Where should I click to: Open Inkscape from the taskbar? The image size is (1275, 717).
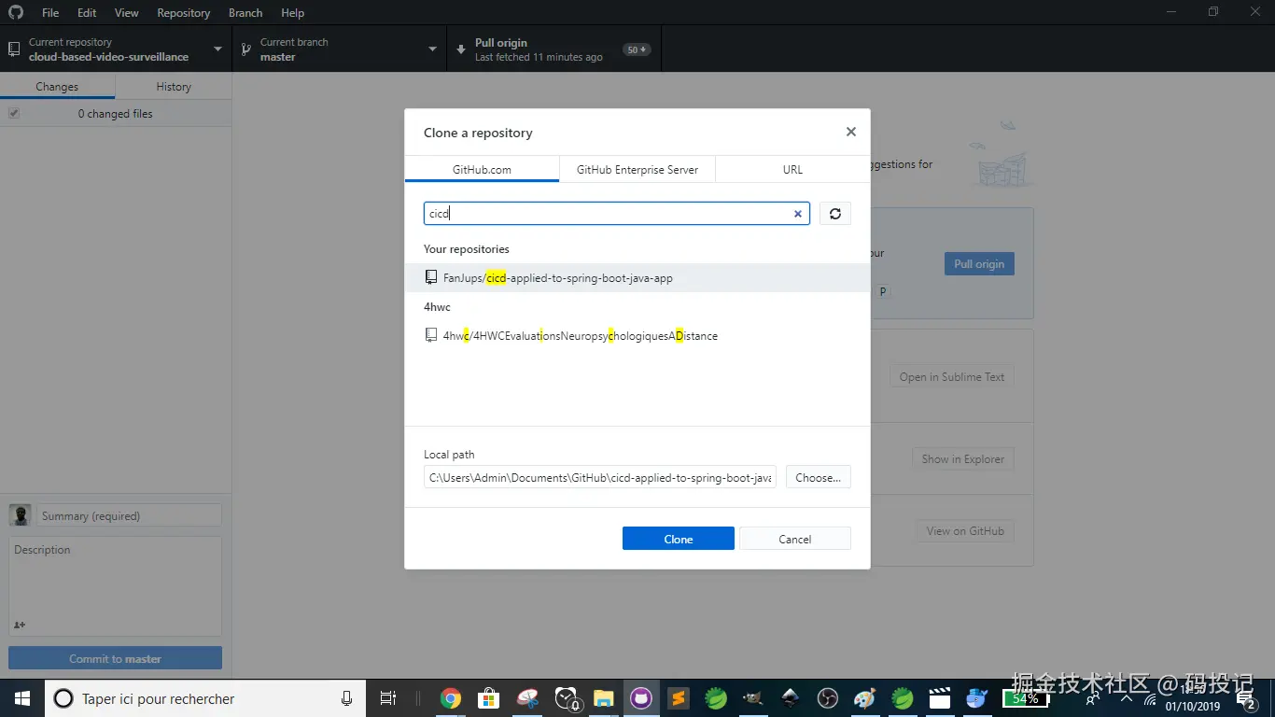(791, 698)
